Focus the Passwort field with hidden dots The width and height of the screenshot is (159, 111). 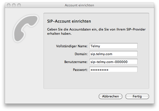tap(113, 69)
